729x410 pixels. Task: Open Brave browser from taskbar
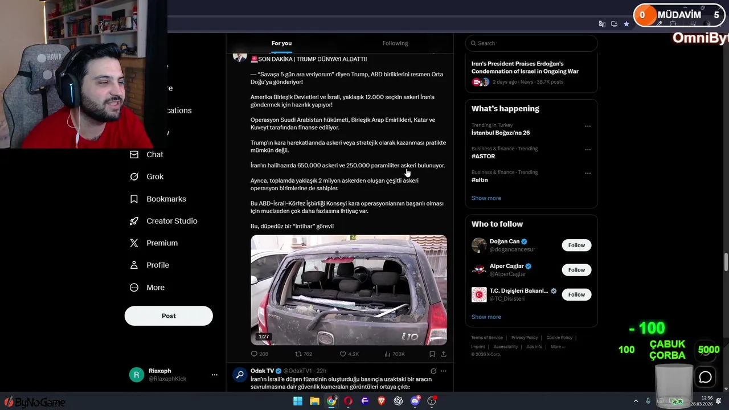coord(382,401)
